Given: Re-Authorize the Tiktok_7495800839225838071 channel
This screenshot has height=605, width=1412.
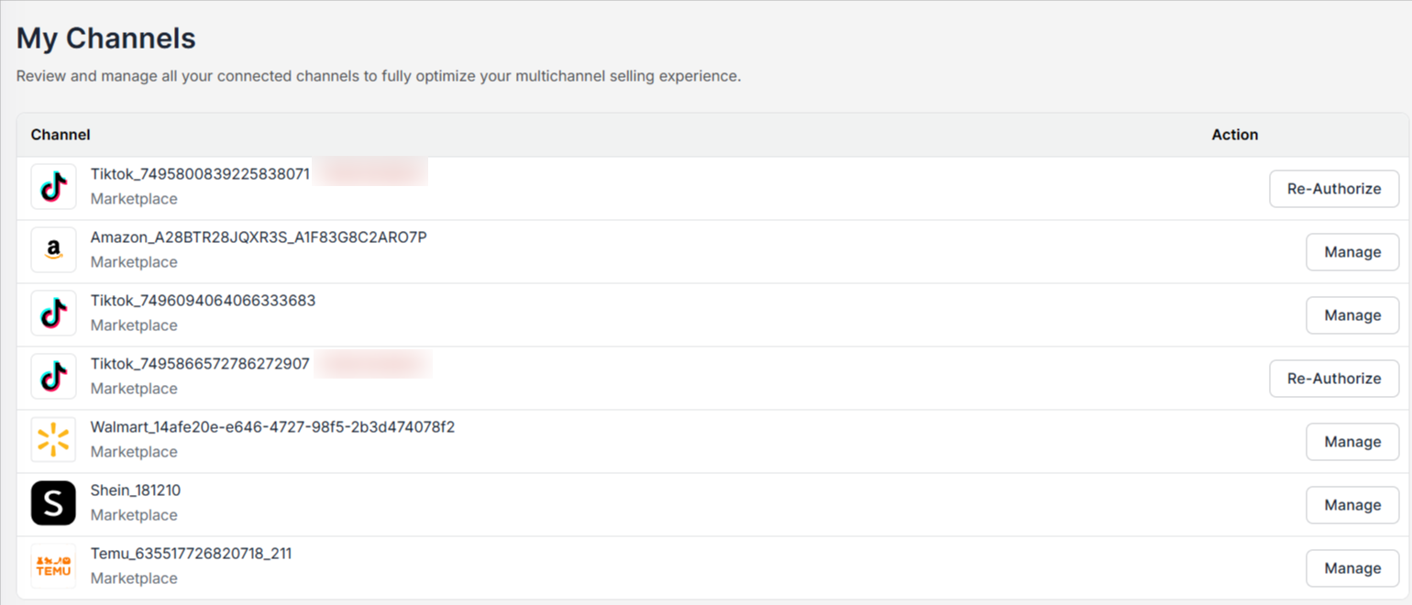Looking at the screenshot, I should pyautogui.click(x=1334, y=189).
